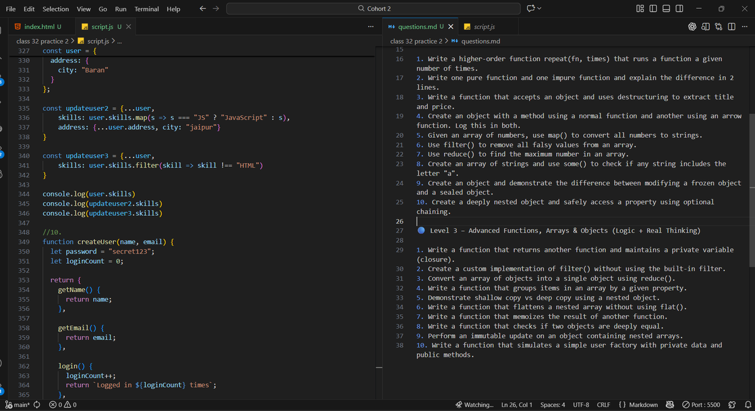Click 'class 32 practice 2' breadcrumb above questions.md
The width and height of the screenshot is (755, 411).
tap(415, 41)
